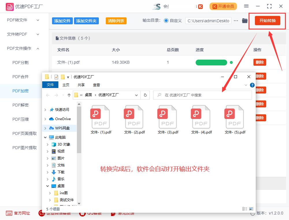Select PDF加密 in the sidebar menu
Screen dimensions: 289x220
pos(20,91)
